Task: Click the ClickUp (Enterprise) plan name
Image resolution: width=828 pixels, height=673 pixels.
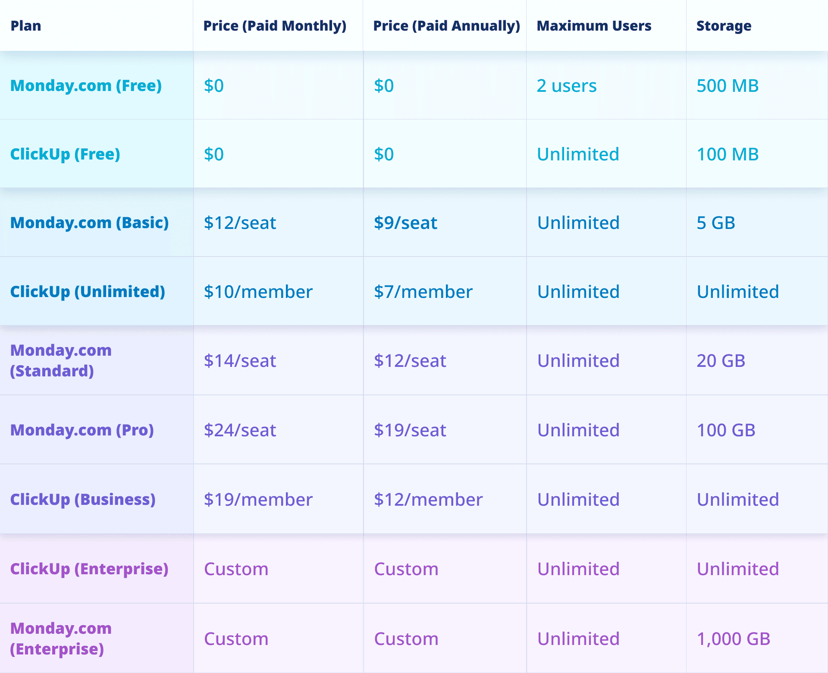Action: coord(89,569)
